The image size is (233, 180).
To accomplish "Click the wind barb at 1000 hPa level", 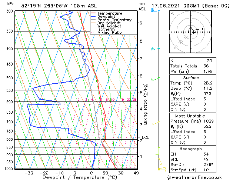I will [x=162, y=169].
